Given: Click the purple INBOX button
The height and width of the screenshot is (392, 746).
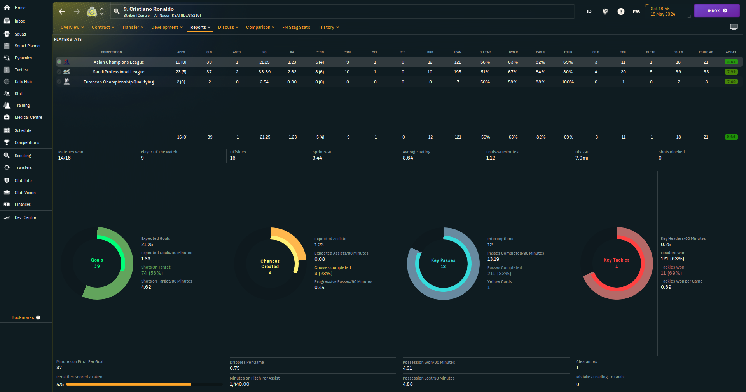Looking at the screenshot, I should click(717, 11).
